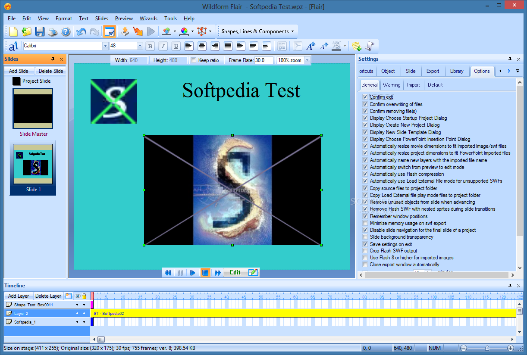Click the text tool 'aA' icon
The height and width of the screenshot is (355, 527).
[14, 46]
